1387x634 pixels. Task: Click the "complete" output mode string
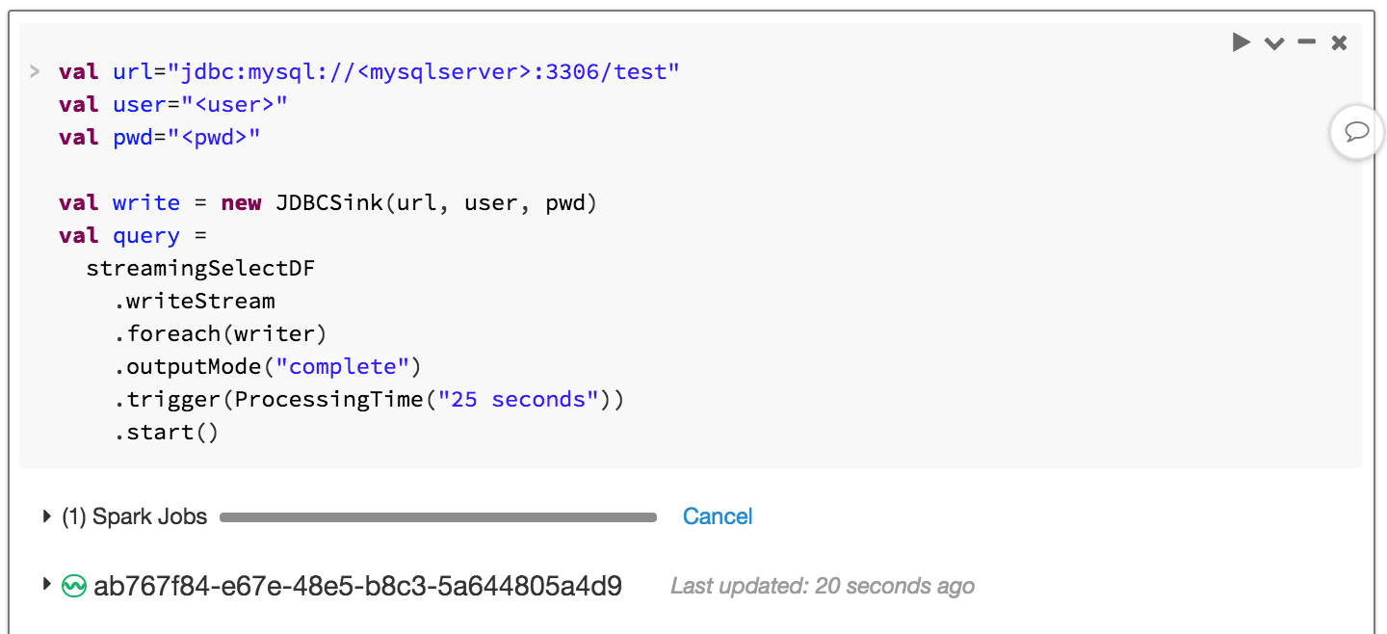pyautogui.click(x=343, y=367)
